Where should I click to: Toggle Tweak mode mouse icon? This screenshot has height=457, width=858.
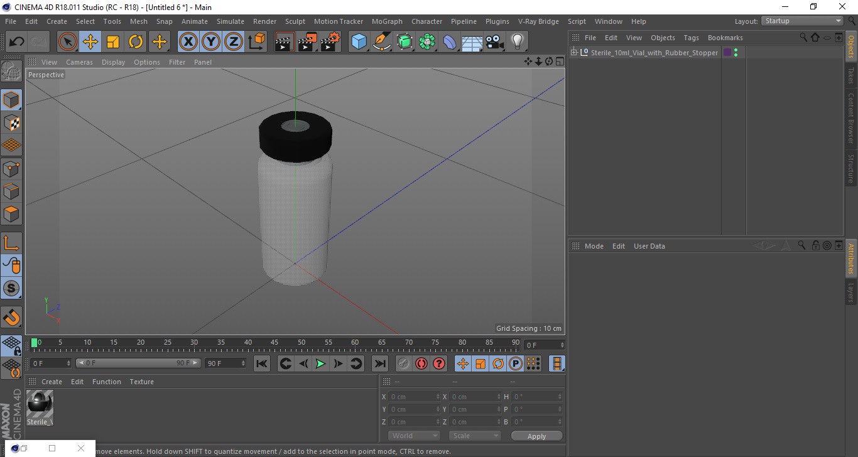[11, 265]
